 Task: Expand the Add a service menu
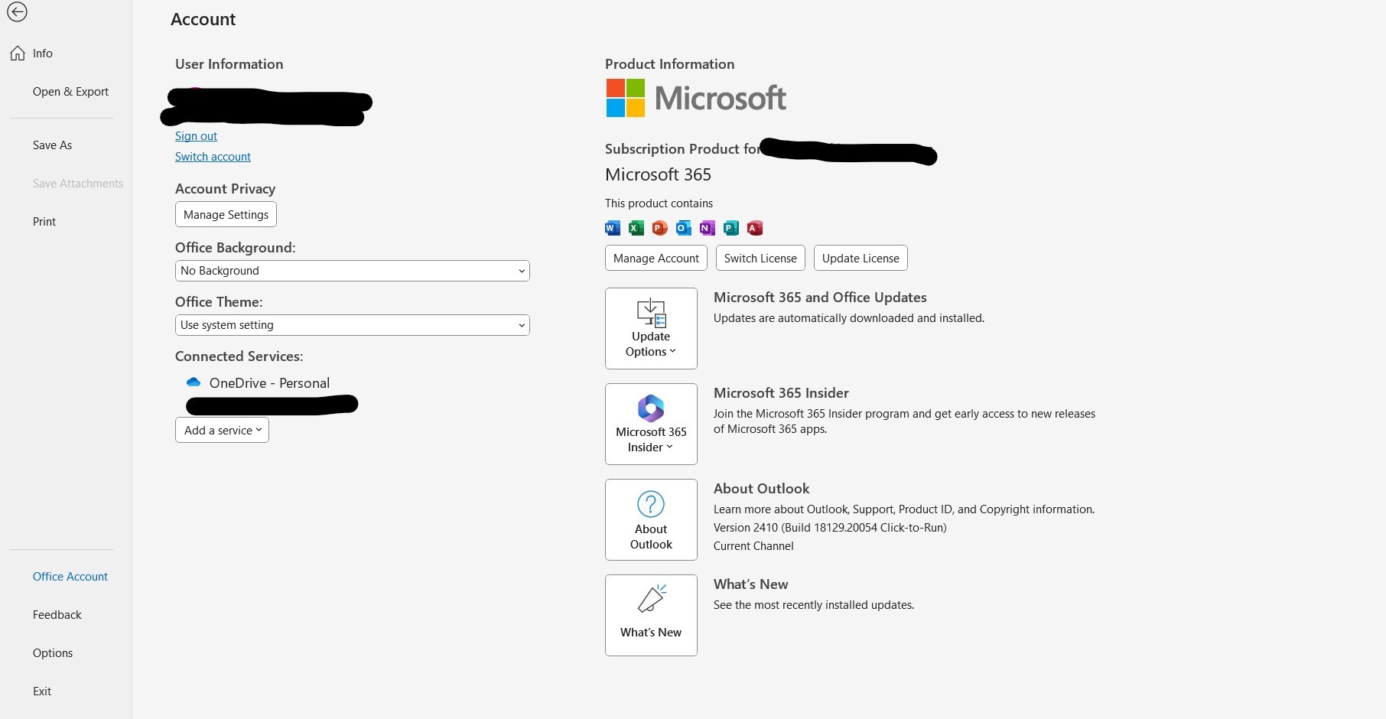[222, 430]
